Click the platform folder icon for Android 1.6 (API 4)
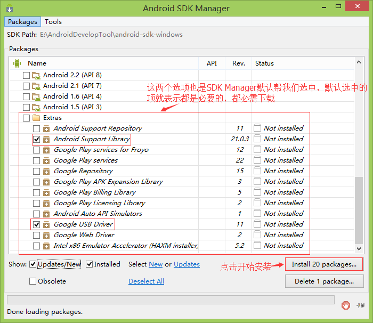This screenshot has height=323, width=373. (x=36, y=97)
